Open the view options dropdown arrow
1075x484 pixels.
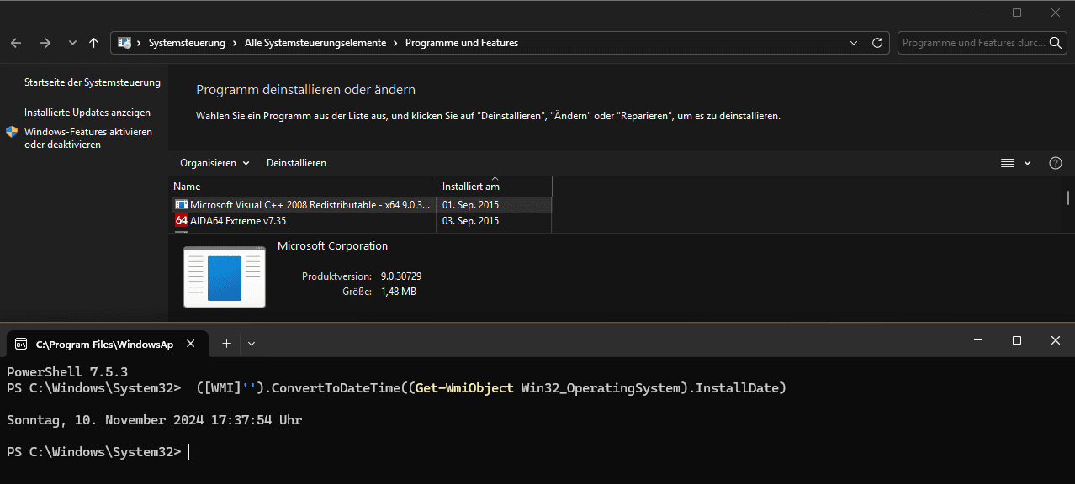click(1028, 163)
